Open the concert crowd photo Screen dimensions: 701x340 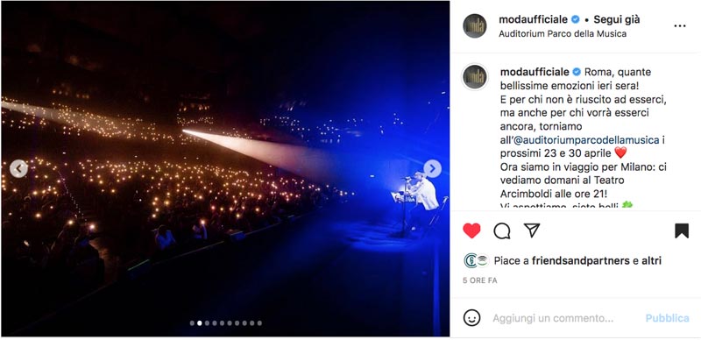point(225,168)
